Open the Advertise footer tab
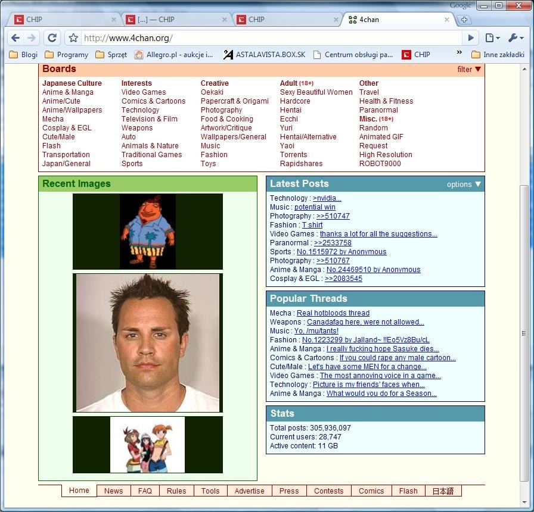This screenshot has width=534, height=512. [x=249, y=491]
